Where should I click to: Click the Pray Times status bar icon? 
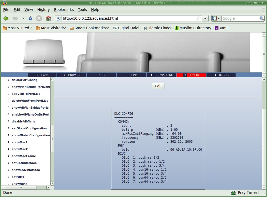point(233,192)
